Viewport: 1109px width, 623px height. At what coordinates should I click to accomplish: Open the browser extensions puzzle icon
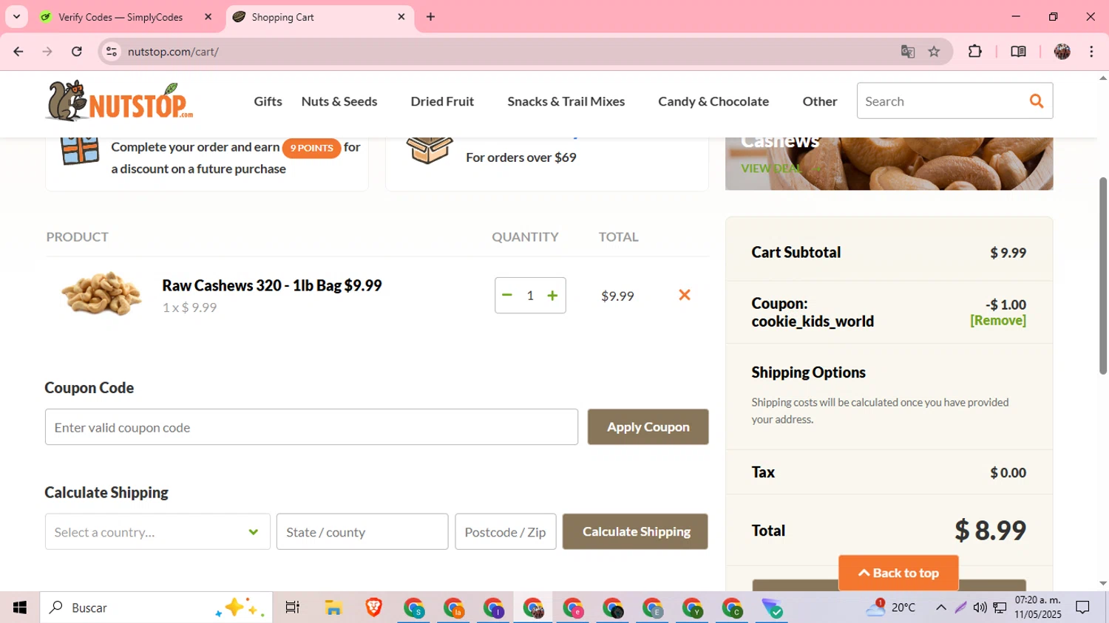point(975,51)
